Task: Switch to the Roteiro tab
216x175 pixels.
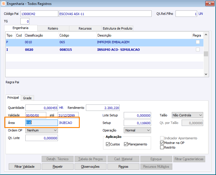Action: (x=53, y=28)
